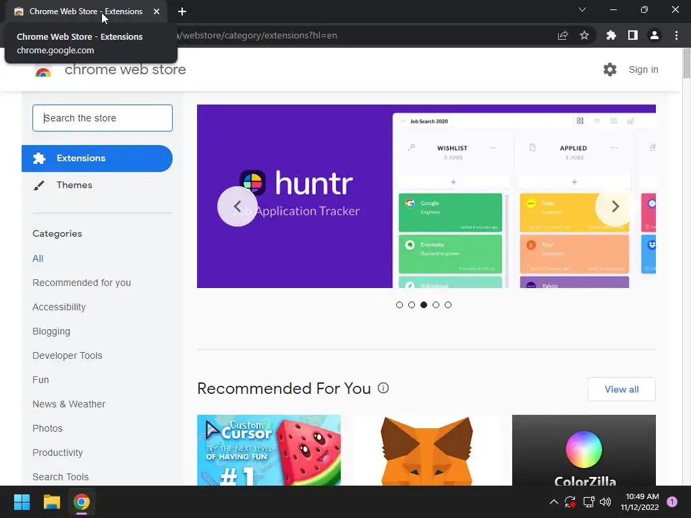This screenshot has height=518, width=691.
Task: Choose the All category
Action: (38, 258)
